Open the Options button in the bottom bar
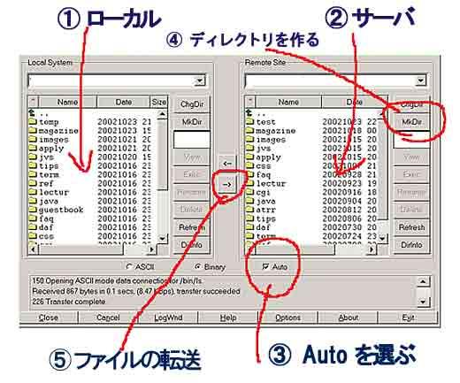This screenshot has width=460, height=383. point(287,318)
